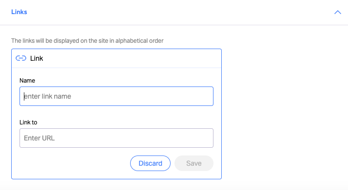The image size is (348, 190).
Task: Click the word 'Discard' on its button
Action: point(150,163)
